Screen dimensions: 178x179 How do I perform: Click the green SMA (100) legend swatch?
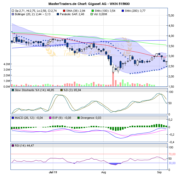93,11
